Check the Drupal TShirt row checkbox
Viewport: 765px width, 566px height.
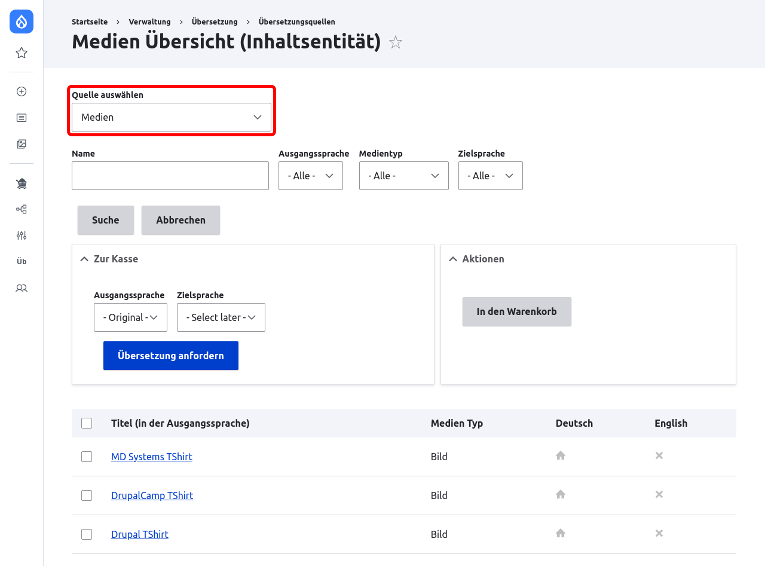click(87, 534)
